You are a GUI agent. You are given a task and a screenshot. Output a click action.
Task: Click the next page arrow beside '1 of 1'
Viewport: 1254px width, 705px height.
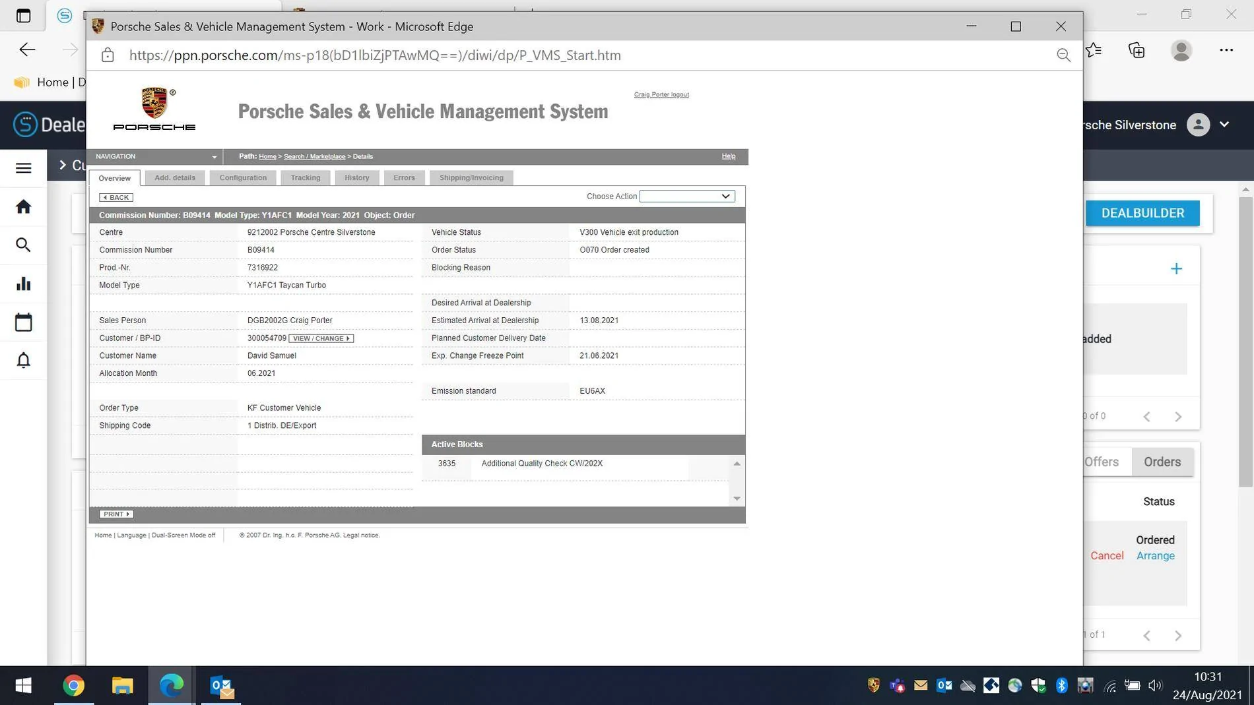(x=1178, y=636)
